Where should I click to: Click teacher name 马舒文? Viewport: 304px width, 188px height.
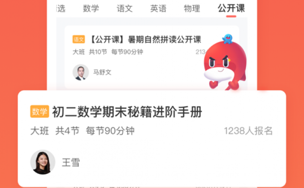[x=102, y=72]
